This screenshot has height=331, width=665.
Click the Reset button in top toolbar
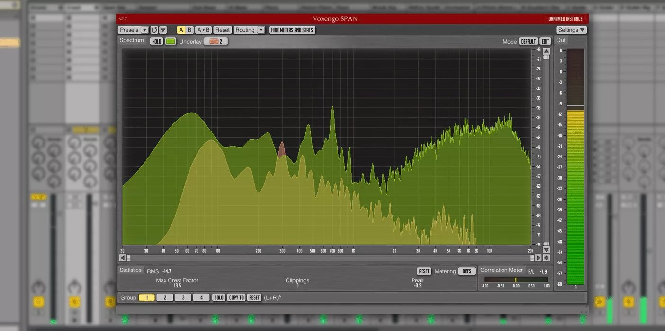223,30
